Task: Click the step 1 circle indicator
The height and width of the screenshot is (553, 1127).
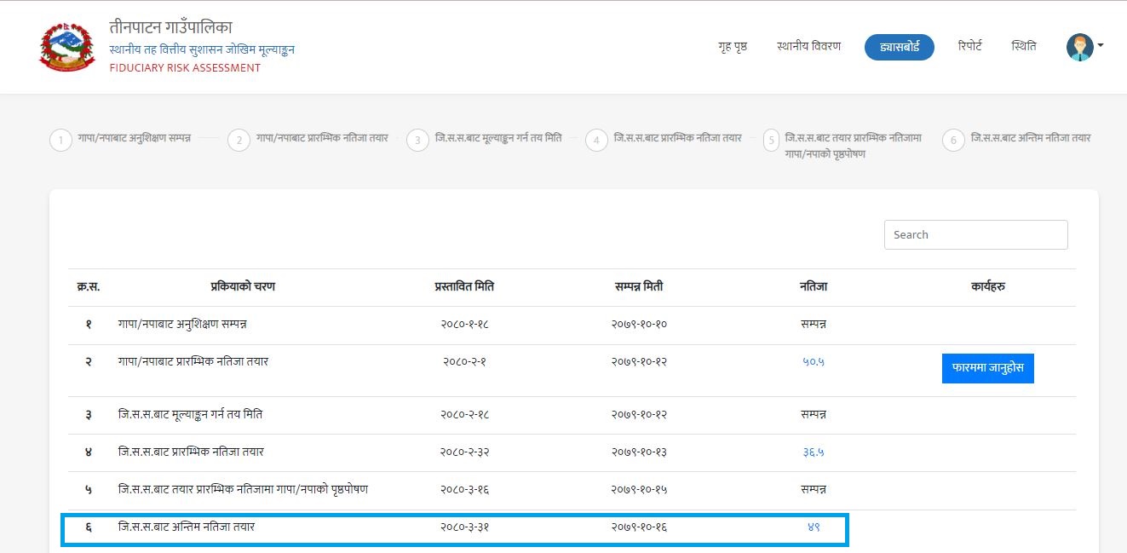Action: click(60, 141)
